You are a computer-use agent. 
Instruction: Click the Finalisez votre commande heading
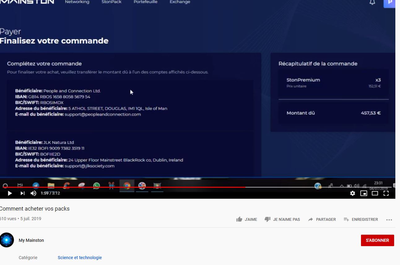pyautogui.click(x=54, y=41)
